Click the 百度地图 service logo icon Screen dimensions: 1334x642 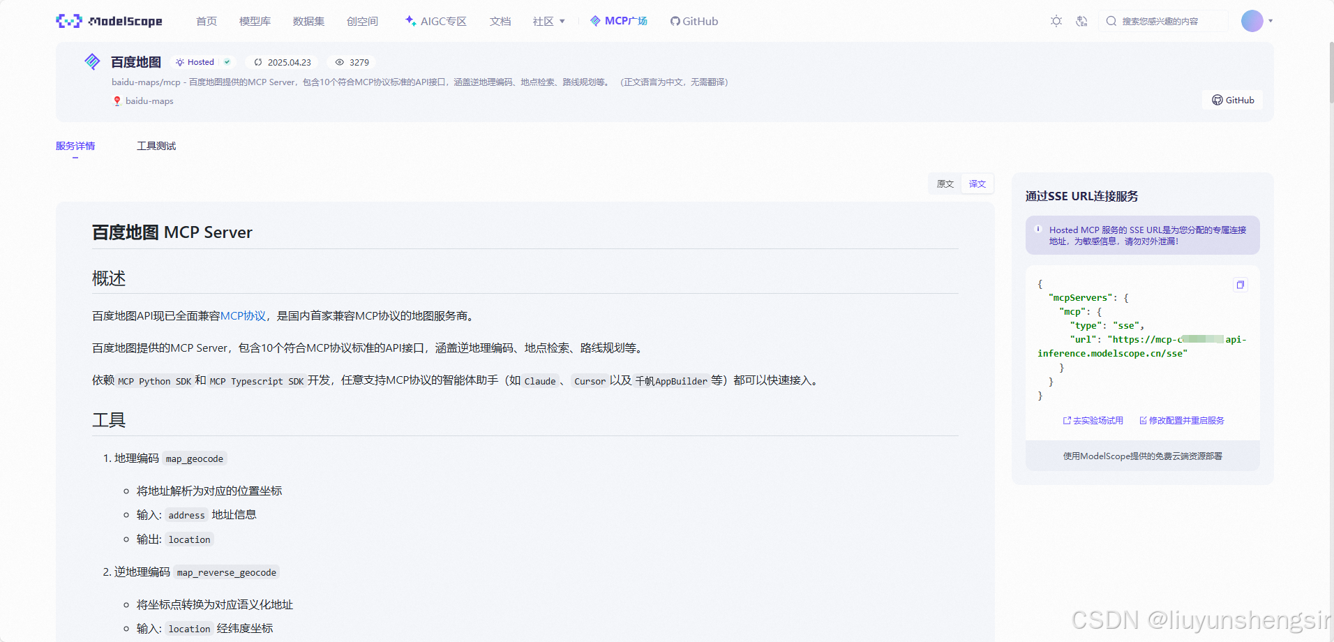[x=92, y=61]
